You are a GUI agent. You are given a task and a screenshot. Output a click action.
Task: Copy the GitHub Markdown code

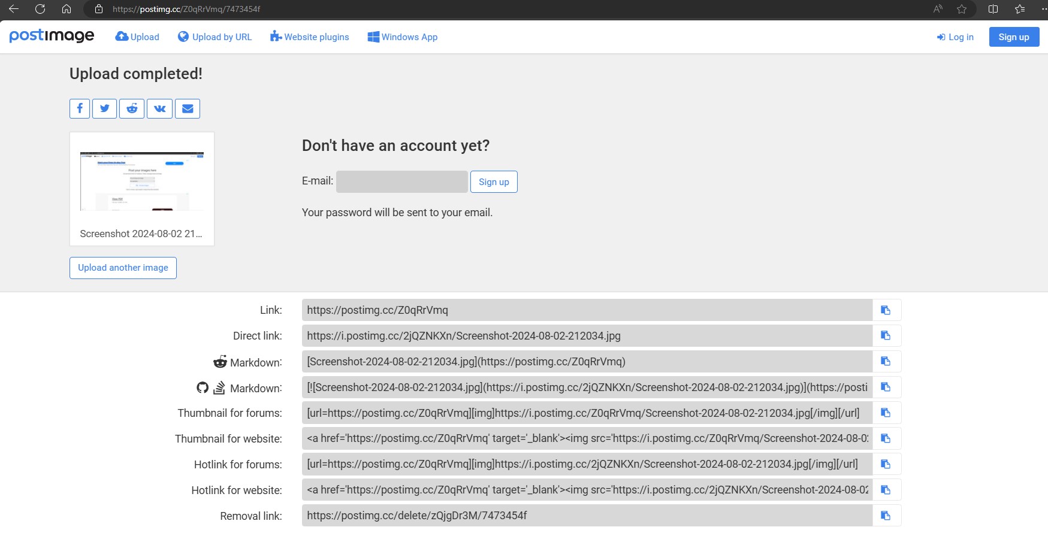pyautogui.click(x=887, y=387)
